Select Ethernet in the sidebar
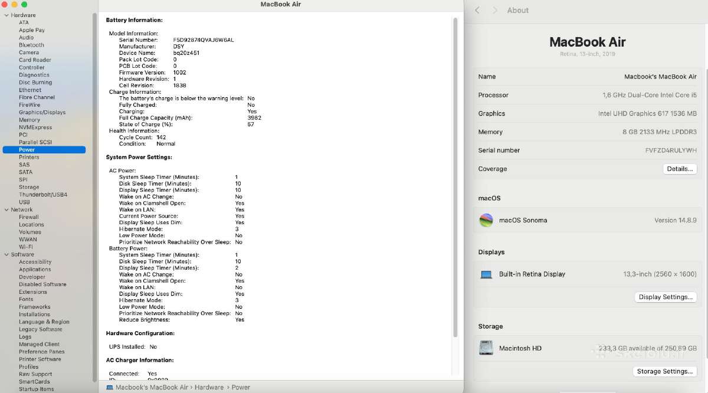Screen dimensions: 708x393 coord(30,90)
